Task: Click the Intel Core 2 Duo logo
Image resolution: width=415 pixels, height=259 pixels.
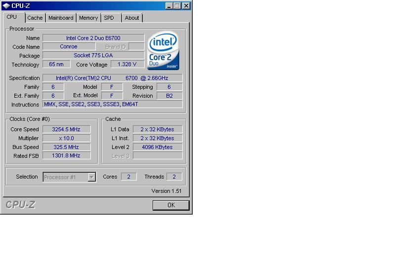Action: pos(164,51)
